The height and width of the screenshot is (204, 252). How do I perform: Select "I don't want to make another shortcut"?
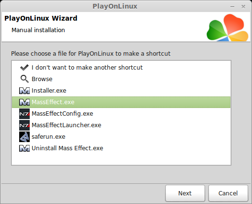click(x=87, y=68)
